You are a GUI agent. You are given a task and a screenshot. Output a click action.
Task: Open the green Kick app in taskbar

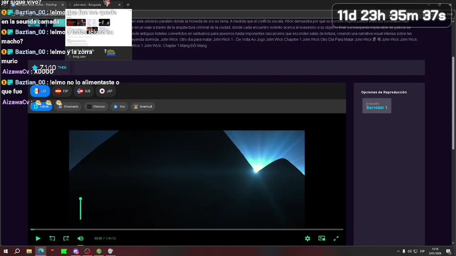pos(64,251)
